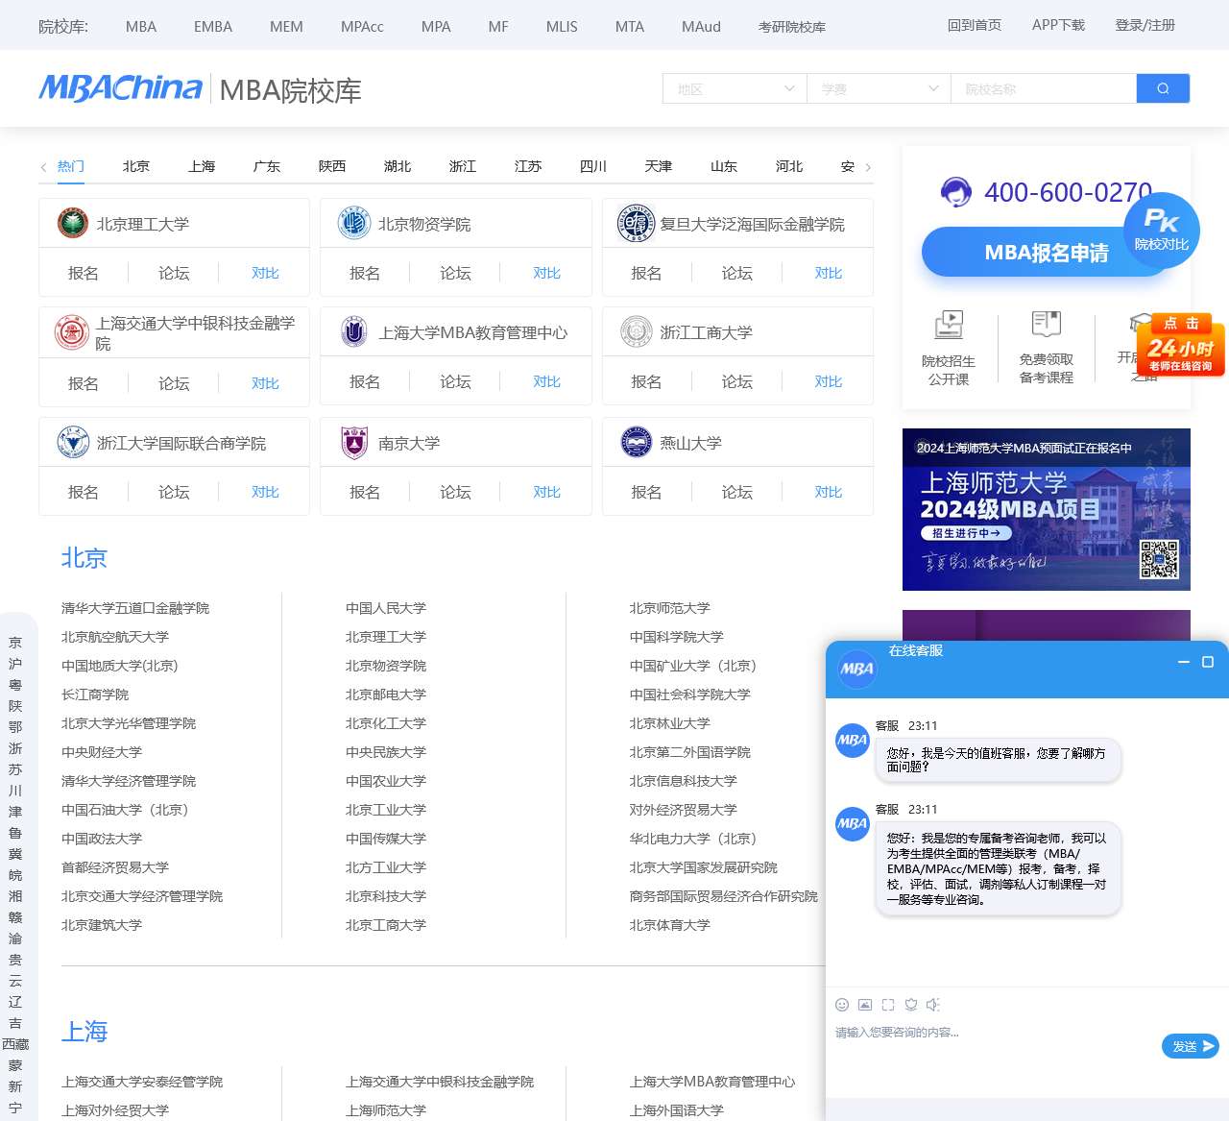Click the 复旦大学泛海国际金融学院 emblem
Screen dimensions: 1229x1121
(636, 223)
